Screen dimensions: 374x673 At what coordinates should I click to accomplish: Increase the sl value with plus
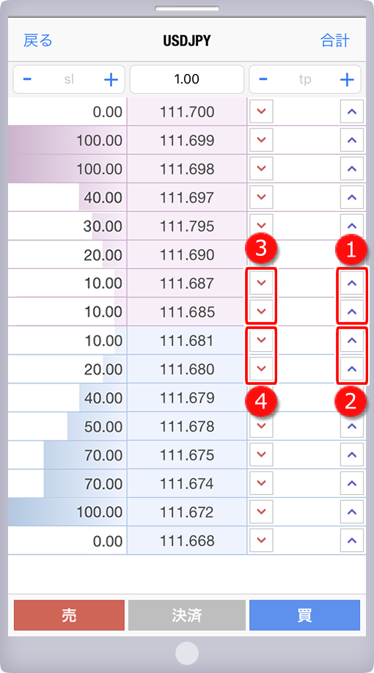[111, 79]
